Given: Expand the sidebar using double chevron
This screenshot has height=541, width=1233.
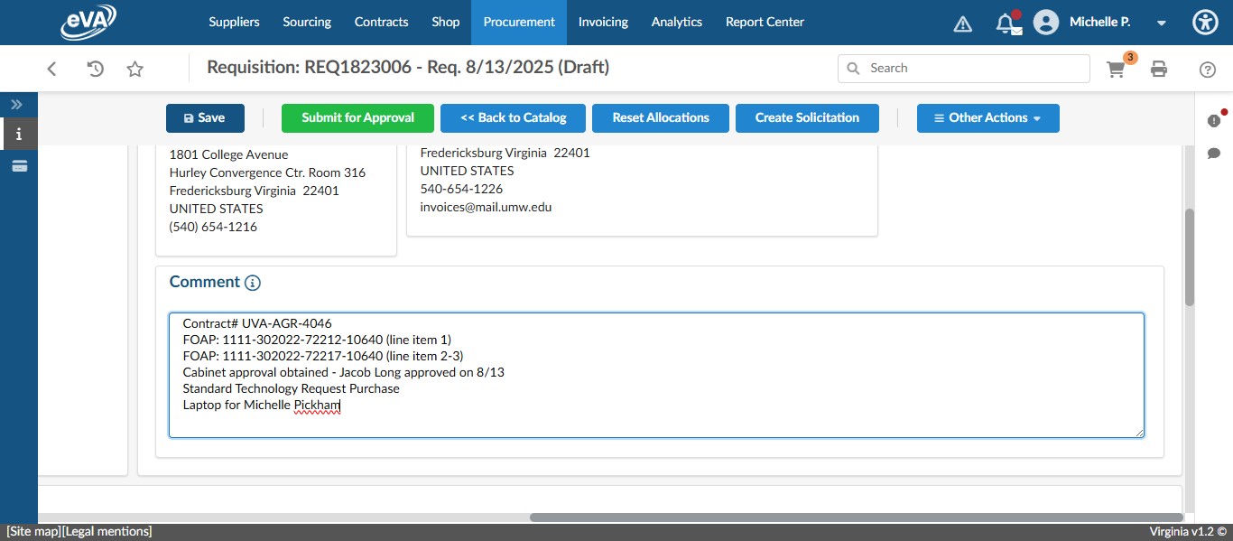Looking at the screenshot, I should tap(16, 104).
